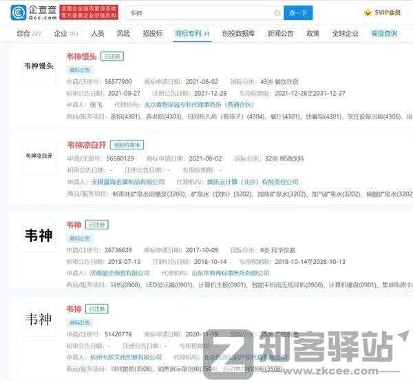Open applicant 无锡蓝海金属制品有限公司 link
Viewport: 413px width, 383px height.
pos(128,182)
